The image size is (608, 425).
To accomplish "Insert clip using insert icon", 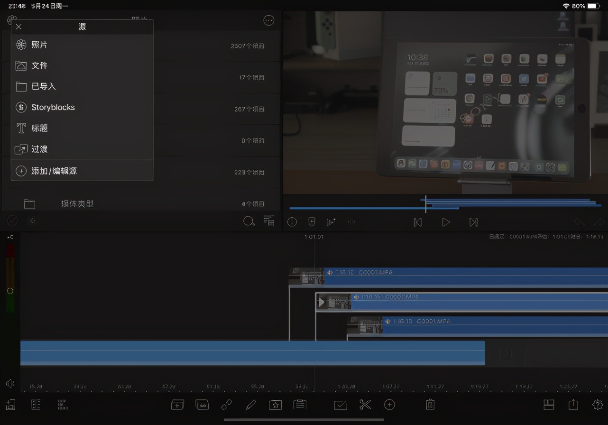I will click(x=177, y=405).
